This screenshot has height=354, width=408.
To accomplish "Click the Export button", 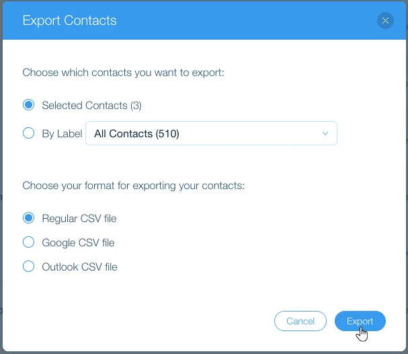I will pyautogui.click(x=360, y=321).
